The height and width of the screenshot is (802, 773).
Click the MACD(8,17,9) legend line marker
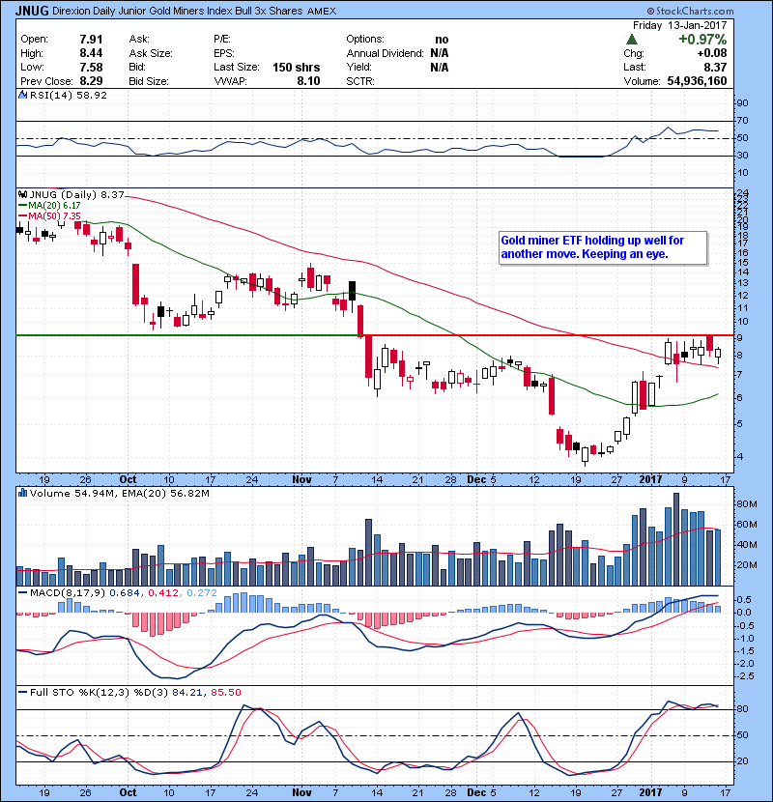point(22,593)
